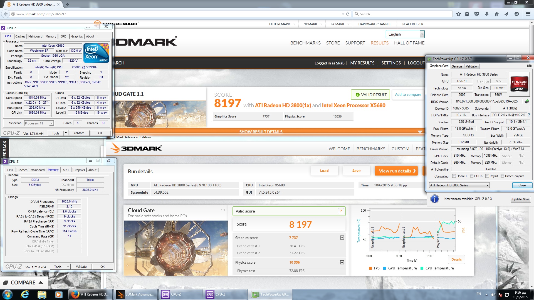
Task: Open Tools dropdown arrow in bottom CPU-Z window
Action: (x=68, y=267)
